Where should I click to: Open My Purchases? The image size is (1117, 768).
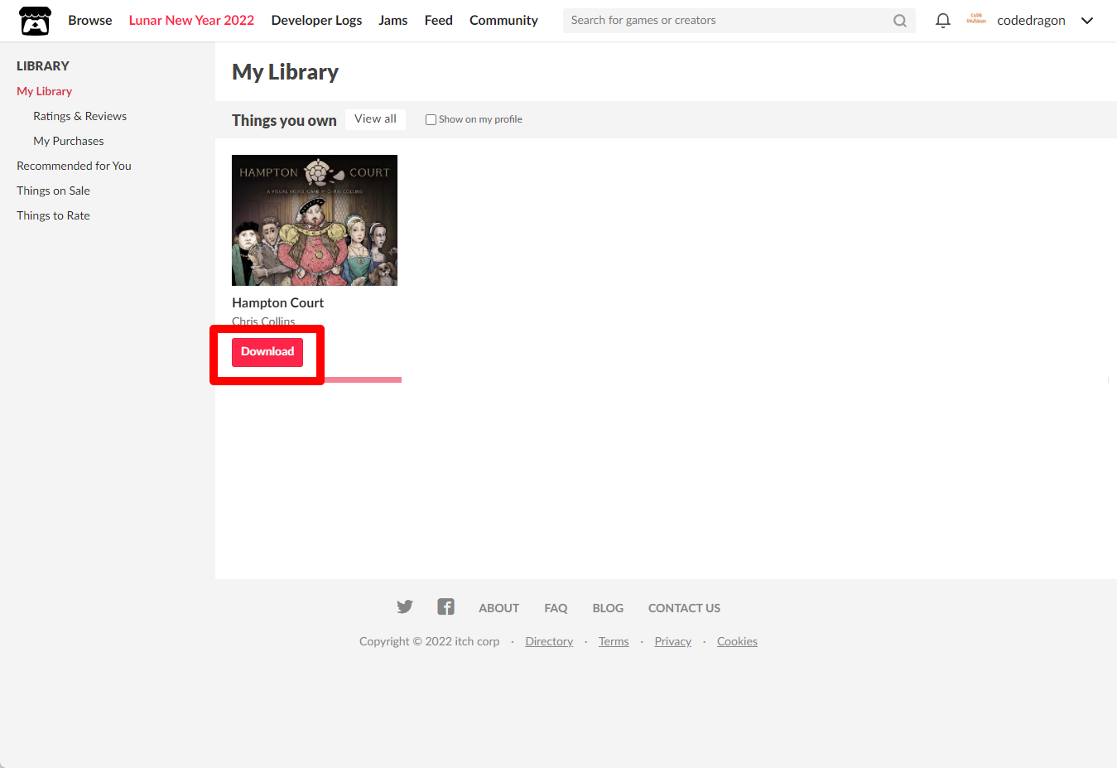pyautogui.click(x=69, y=141)
